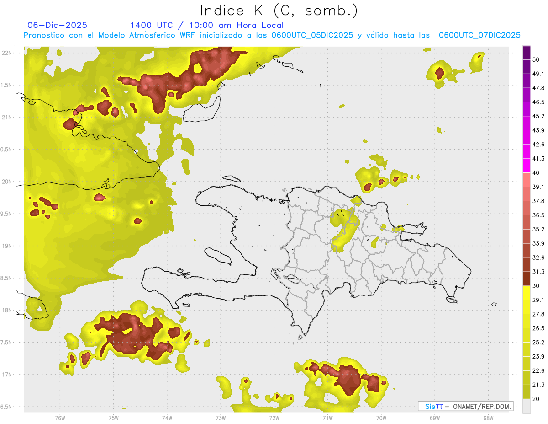Click the longitude label "71W"

tap(327, 418)
